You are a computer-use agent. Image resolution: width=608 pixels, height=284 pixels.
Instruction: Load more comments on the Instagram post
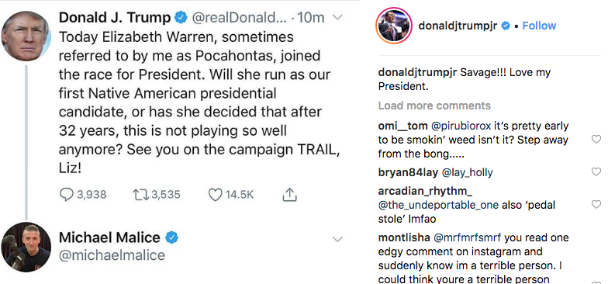[x=434, y=106]
